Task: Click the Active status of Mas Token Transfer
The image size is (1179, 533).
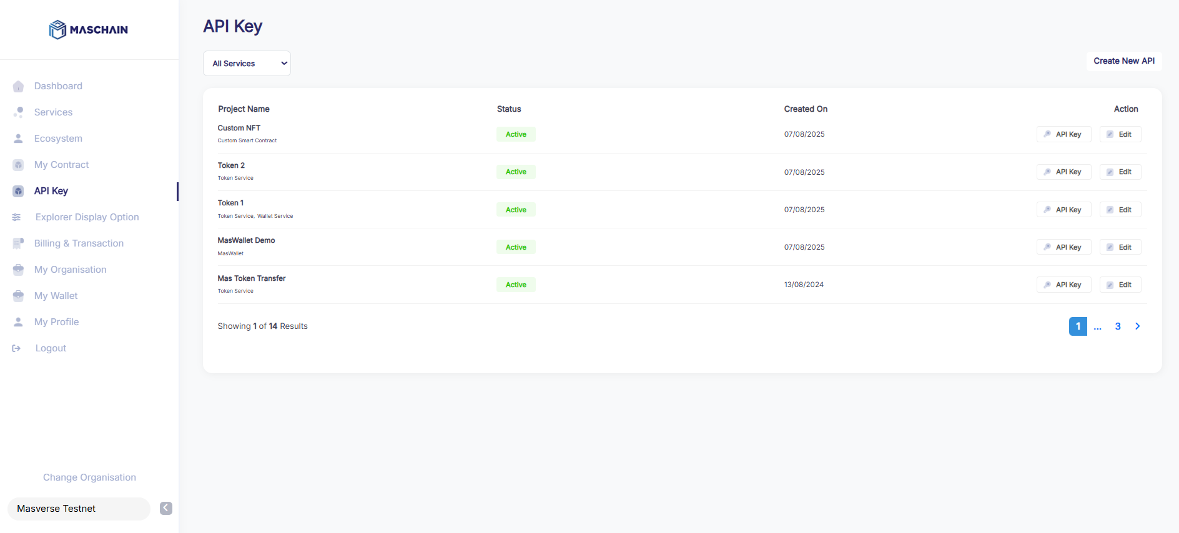Action: (516, 285)
